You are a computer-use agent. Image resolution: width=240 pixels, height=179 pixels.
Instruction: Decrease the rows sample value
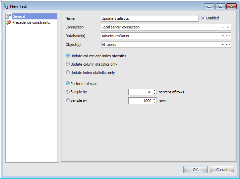click(x=154, y=102)
